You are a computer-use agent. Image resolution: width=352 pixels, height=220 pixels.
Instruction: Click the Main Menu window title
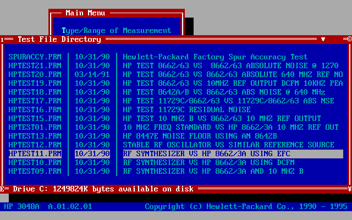pyautogui.click(x=85, y=13)
